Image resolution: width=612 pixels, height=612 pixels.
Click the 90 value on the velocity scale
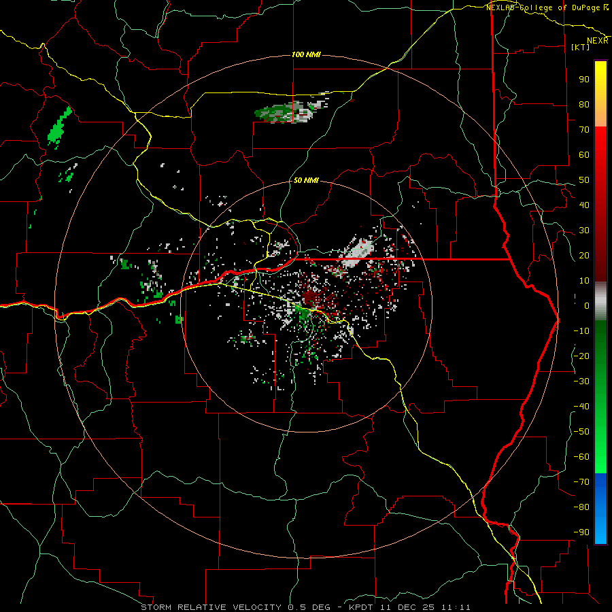pyautogui.click(x=584, y=80)
